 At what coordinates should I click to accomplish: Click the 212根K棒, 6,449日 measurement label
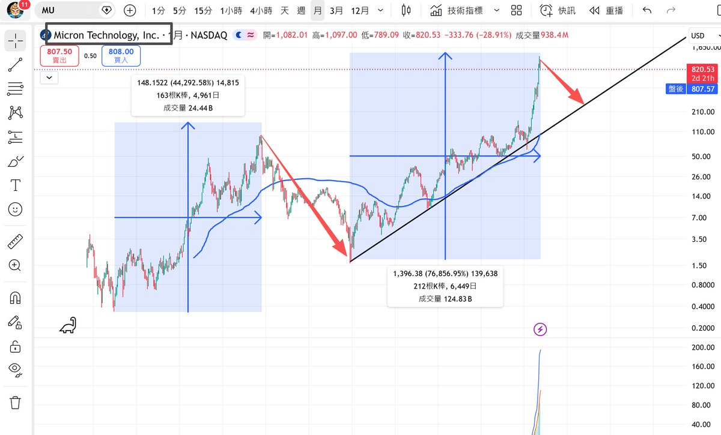[x=445, y=286]
